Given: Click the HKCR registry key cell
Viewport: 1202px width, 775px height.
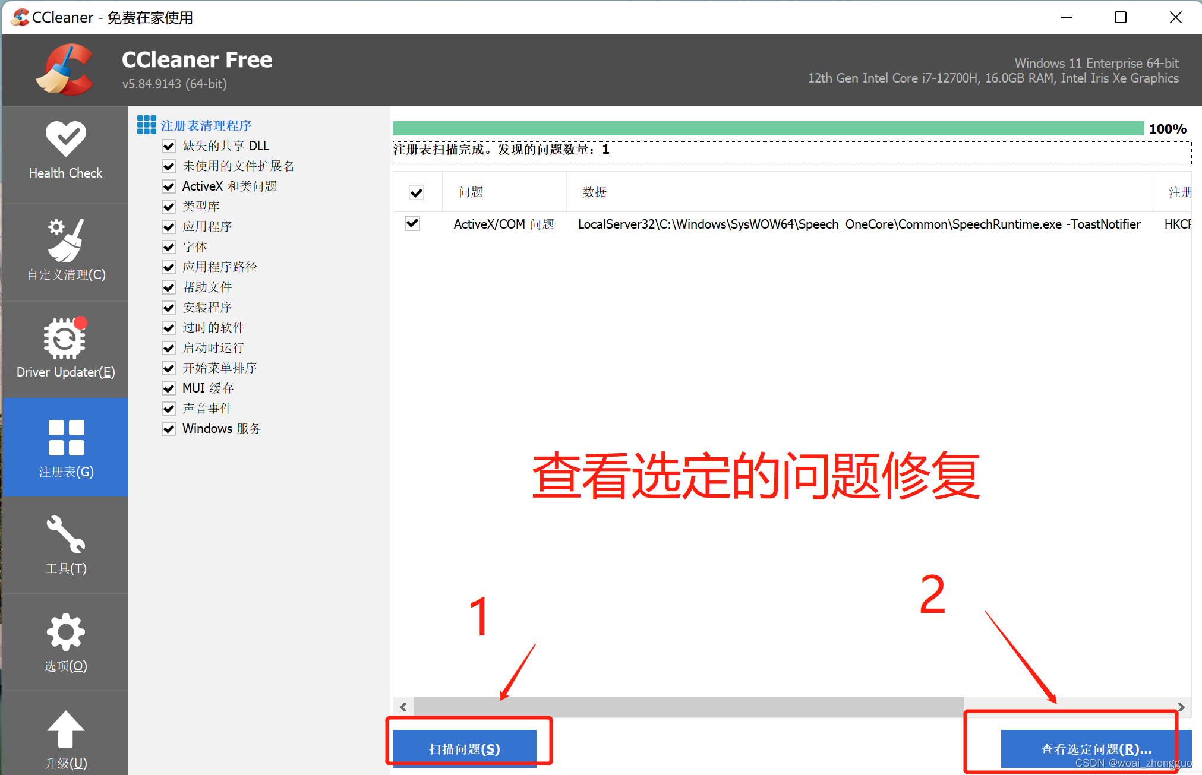Looking at the screenshot, I should (x=1178, y=224).
